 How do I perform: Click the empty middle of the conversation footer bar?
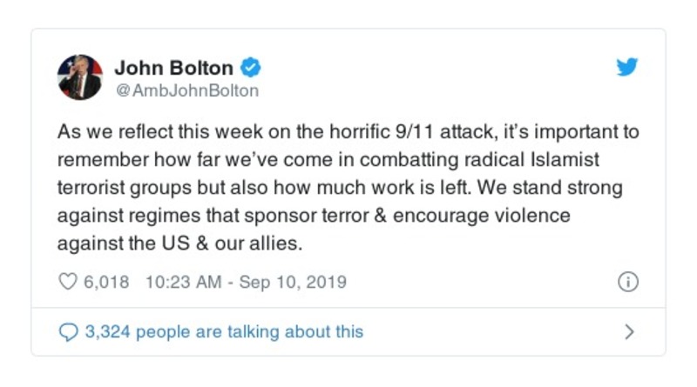pos(488,331)
